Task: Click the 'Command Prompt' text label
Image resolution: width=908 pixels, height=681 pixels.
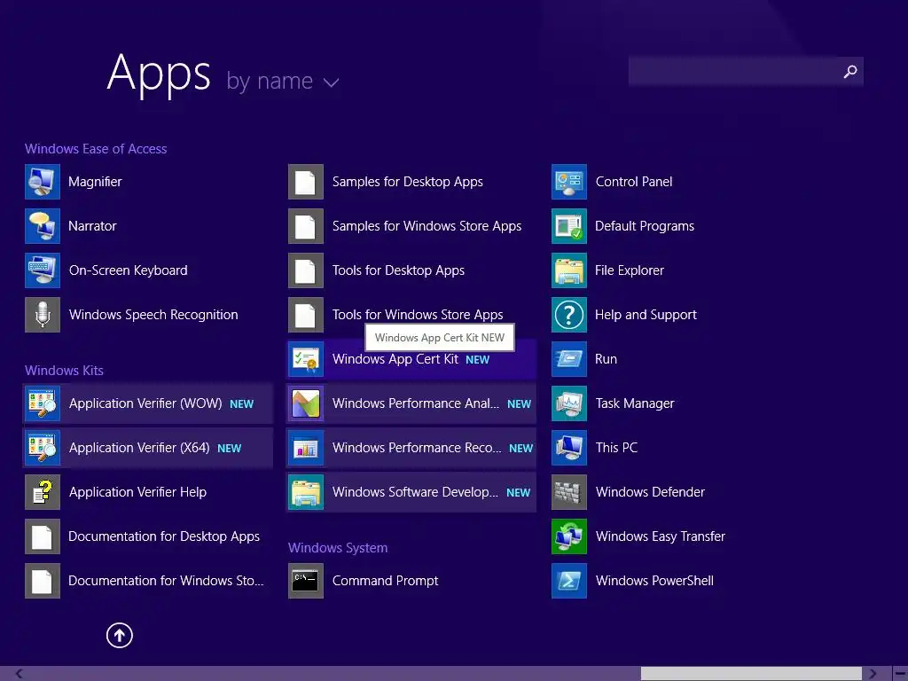Action: [x=386, y=581]
